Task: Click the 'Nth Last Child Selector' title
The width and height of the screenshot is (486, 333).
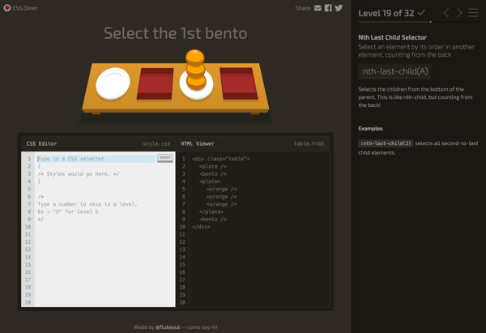Action: tap(392, 37)
